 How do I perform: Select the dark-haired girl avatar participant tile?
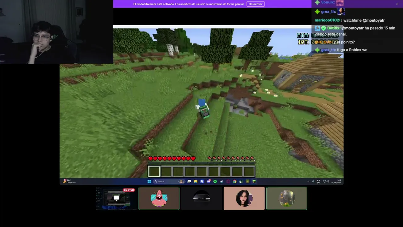[x=244, y=198]
